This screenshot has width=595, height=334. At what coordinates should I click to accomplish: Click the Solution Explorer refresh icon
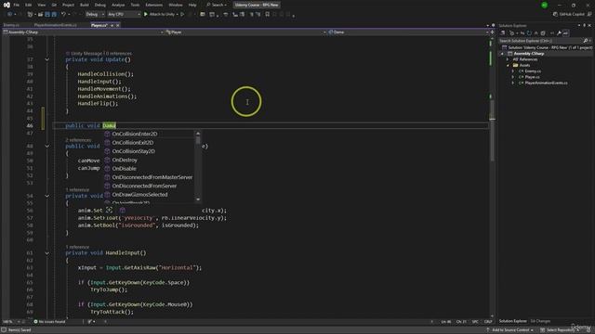[529, 33]
